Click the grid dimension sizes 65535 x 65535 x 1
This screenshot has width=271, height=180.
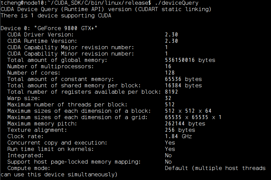(x=193, y=117)
